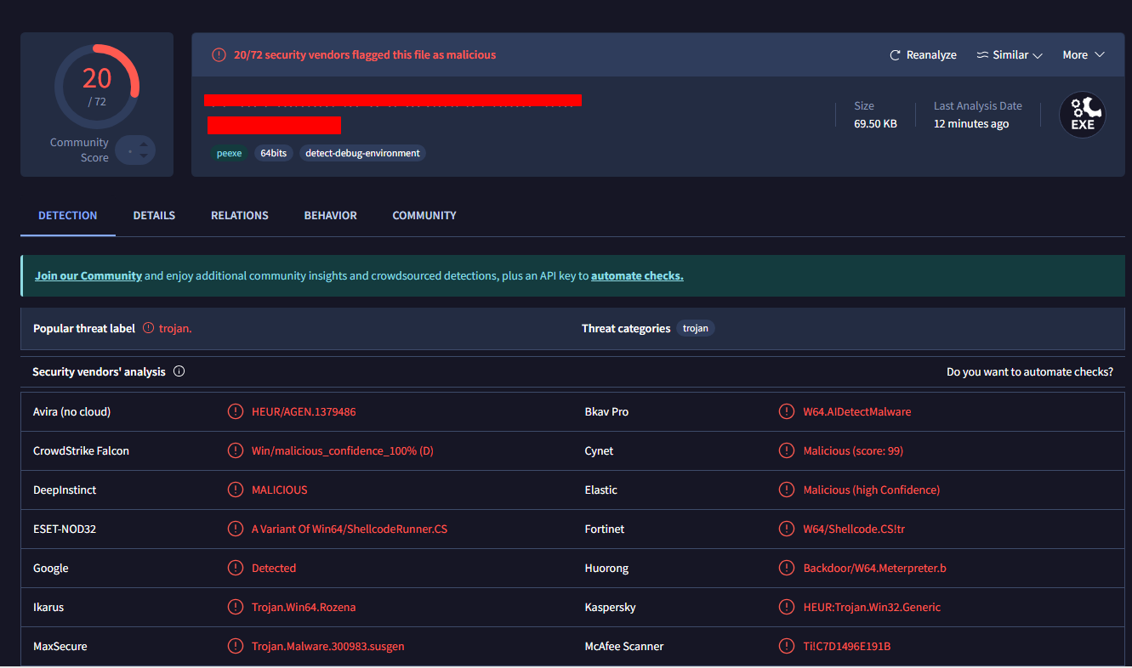This screenshot has height=668, width=1132.
Task: Open the RELATIONS tab
Action: (x=240, y=215)
